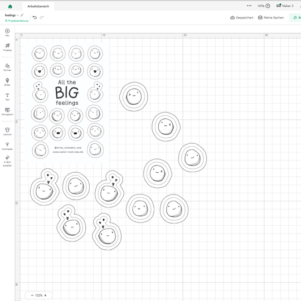Open the Layouts panel
This screenshot has width=301, height=301.
7,132
